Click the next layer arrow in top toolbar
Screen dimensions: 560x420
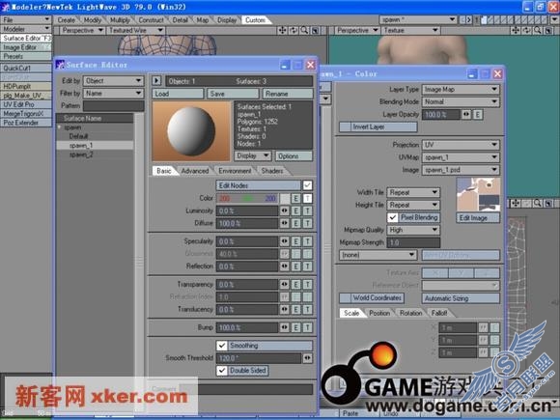[x=469, y=19]
